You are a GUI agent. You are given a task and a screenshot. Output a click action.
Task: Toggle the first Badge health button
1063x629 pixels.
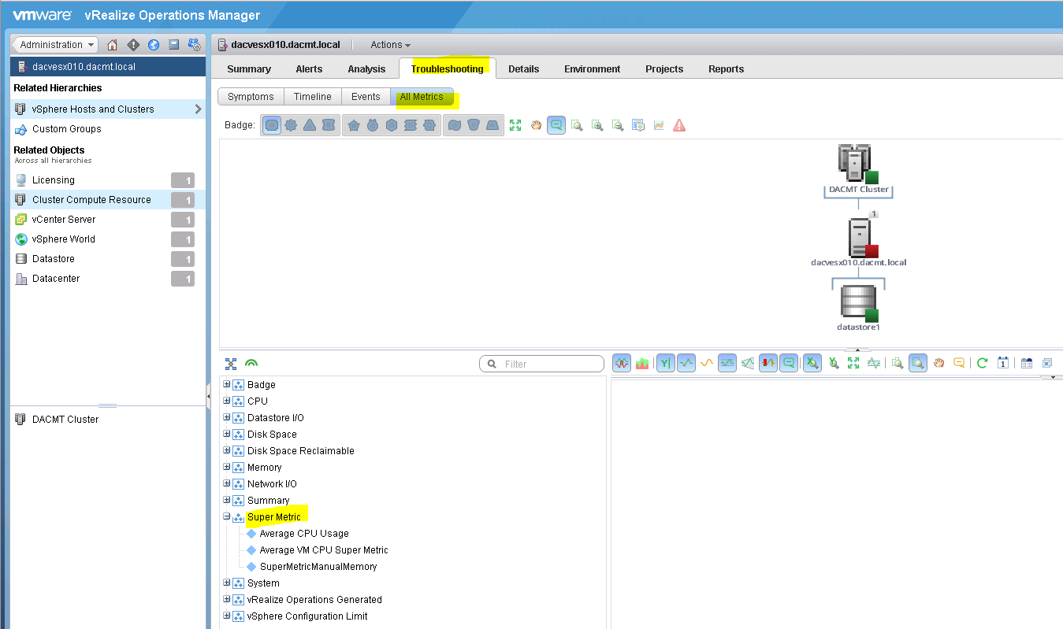272,125
